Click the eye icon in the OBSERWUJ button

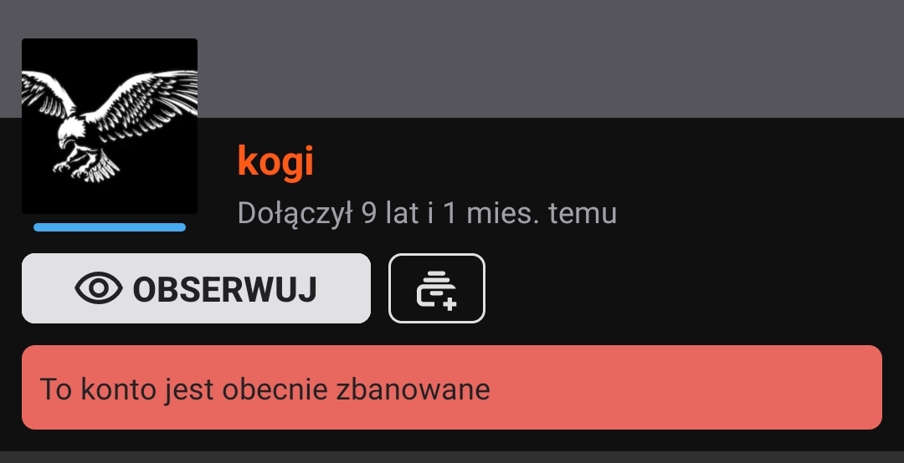click(99, 288)
